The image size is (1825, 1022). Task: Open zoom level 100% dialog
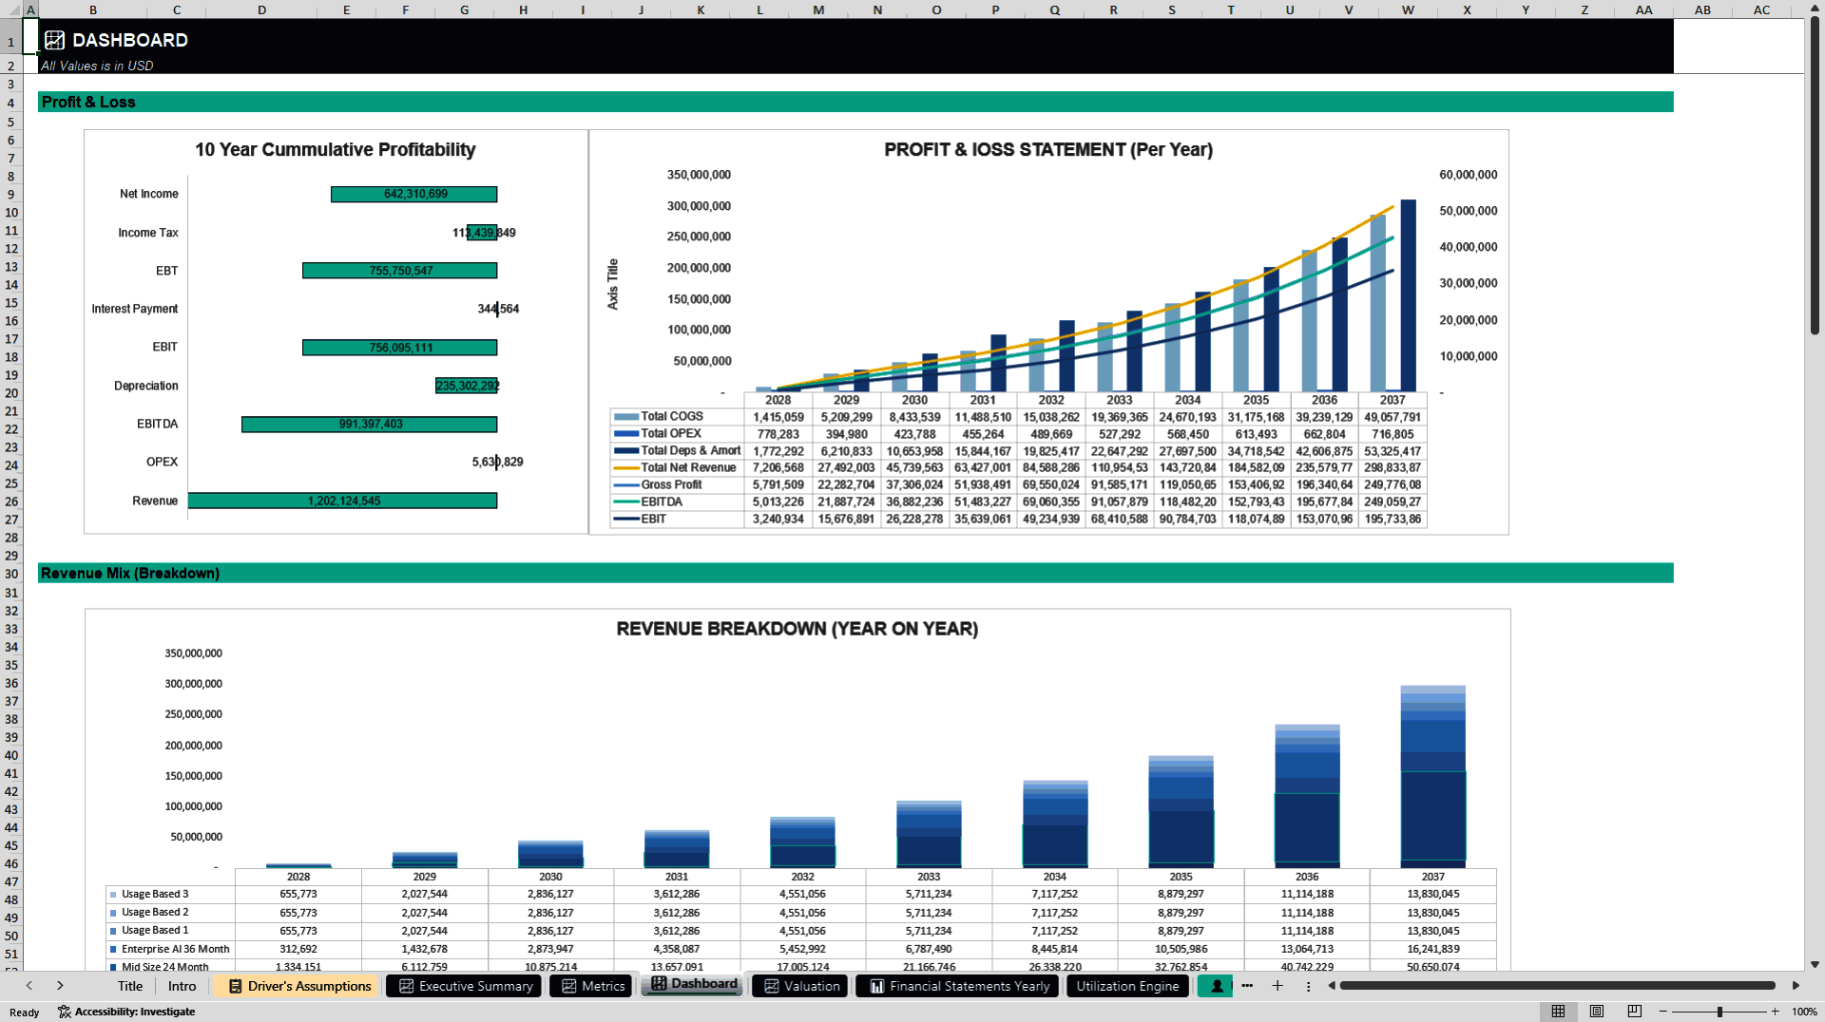tap(1804, 1012)
